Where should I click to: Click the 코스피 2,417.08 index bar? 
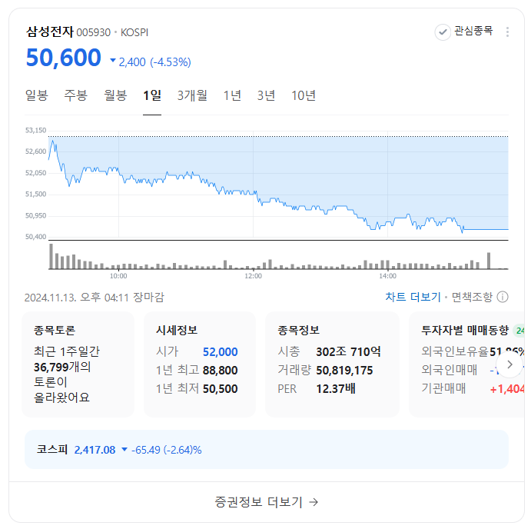[x=267, y=450]
